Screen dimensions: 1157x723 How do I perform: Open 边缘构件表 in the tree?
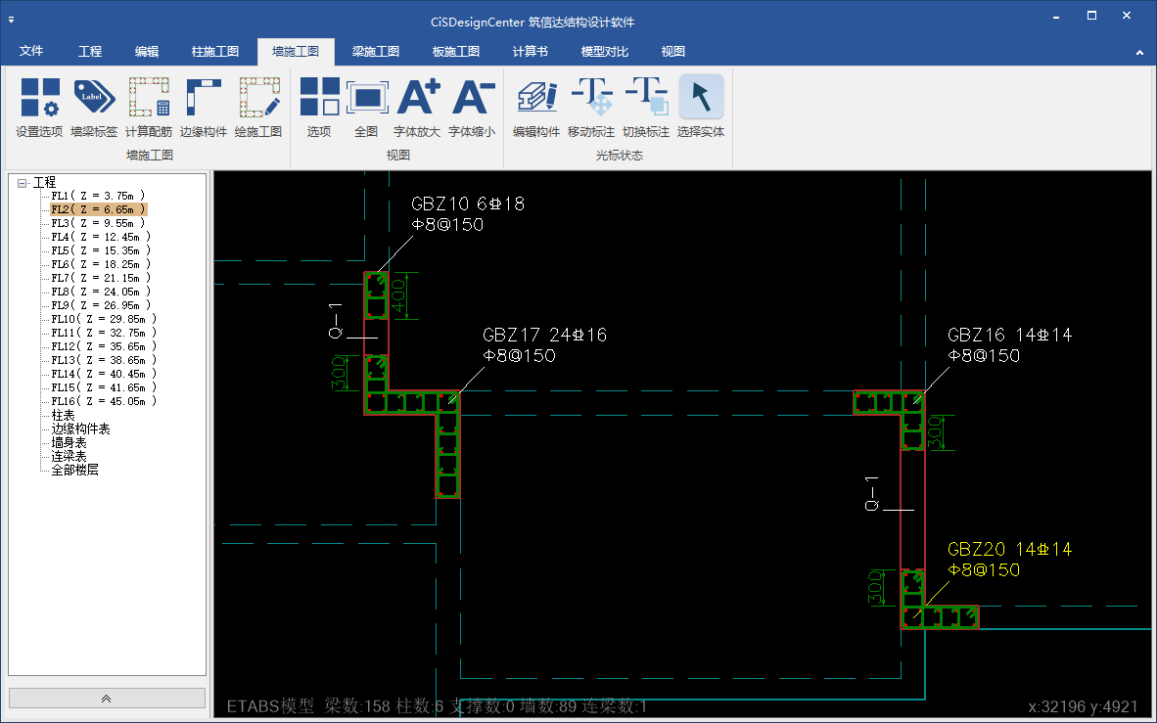[x=80, y=429]
